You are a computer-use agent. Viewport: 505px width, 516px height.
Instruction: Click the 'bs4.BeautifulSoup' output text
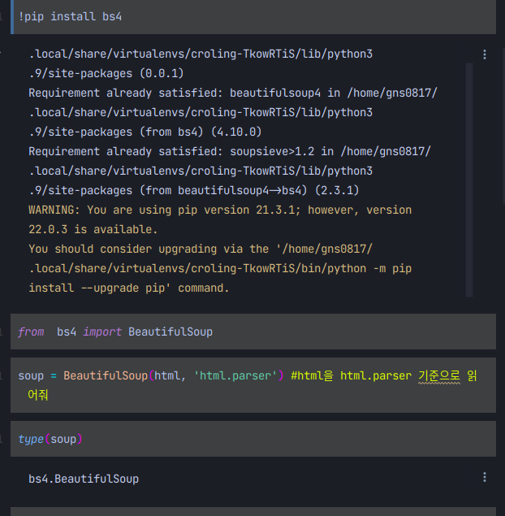pos(84,479)
